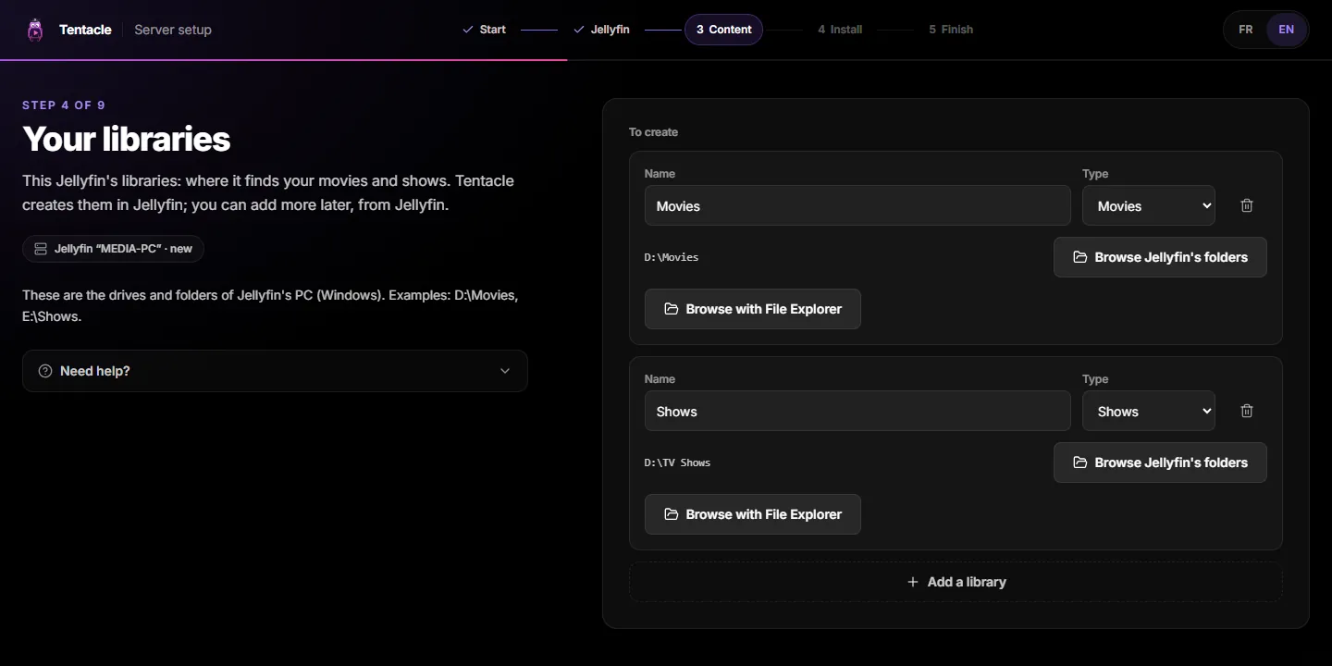Click the Jellyfin "MEDIA-PC" · new badge
Image resolution: width=1332 pixels, height=666 pixels.
(113, 249)
